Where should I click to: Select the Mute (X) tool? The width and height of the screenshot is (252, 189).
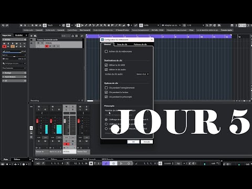[x=101, y=26]
